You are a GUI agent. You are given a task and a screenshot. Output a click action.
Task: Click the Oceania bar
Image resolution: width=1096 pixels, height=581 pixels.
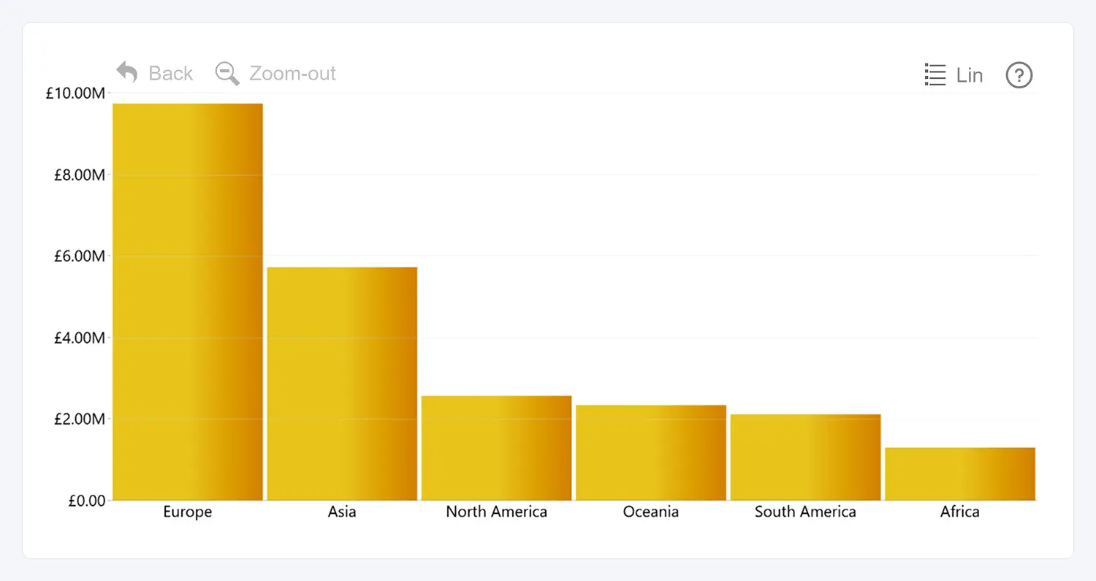(x=651, y=453)
